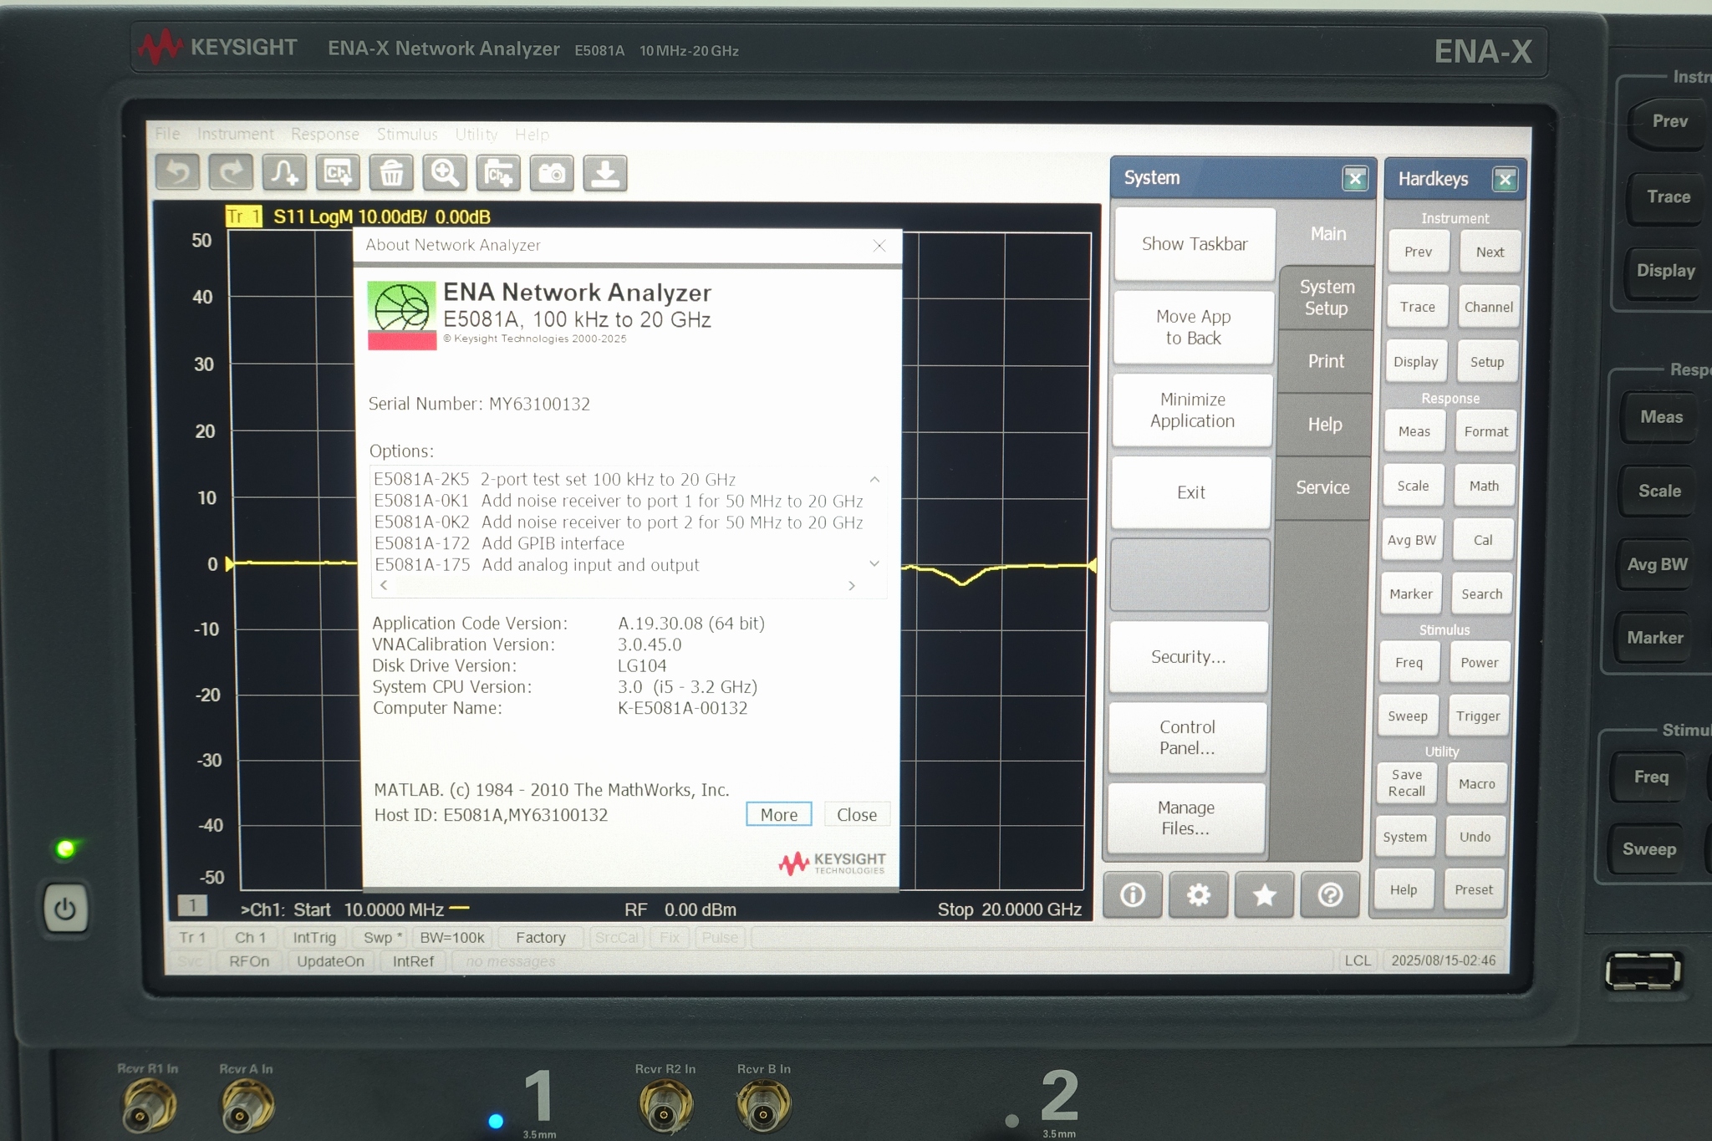Click the Search hardkey
The height and width of the screenshot is (1141, 1712).
1482,593
